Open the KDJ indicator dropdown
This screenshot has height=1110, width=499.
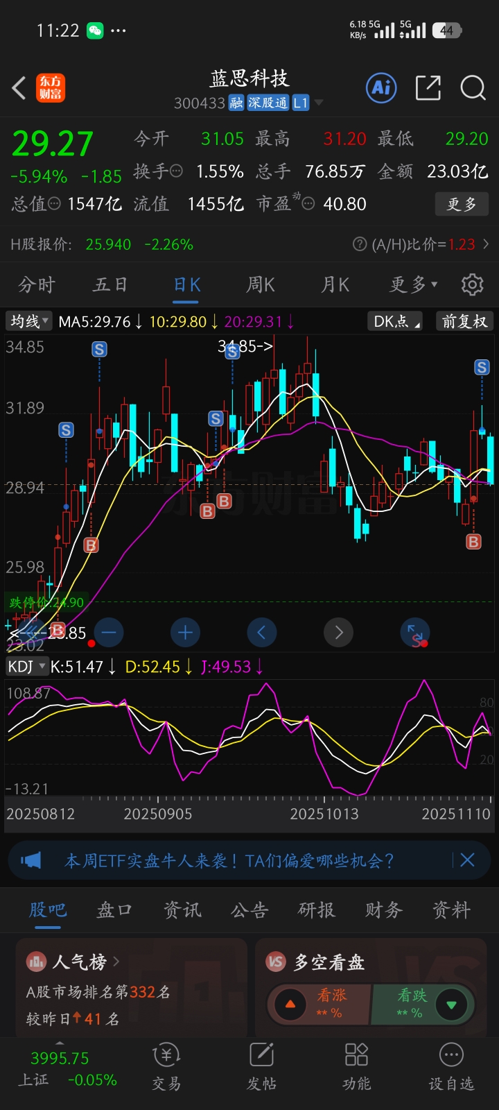pyautogui.click(x=26, y=667)
